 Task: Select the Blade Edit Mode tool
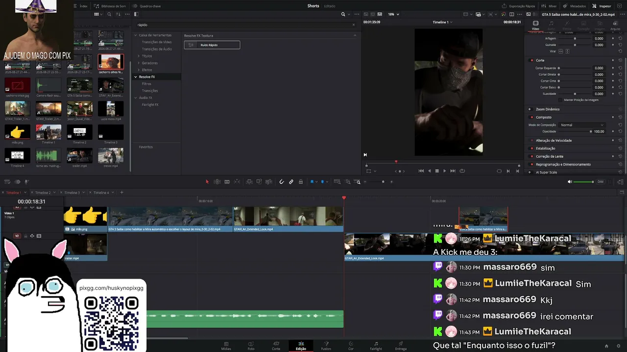click(227, 182)
